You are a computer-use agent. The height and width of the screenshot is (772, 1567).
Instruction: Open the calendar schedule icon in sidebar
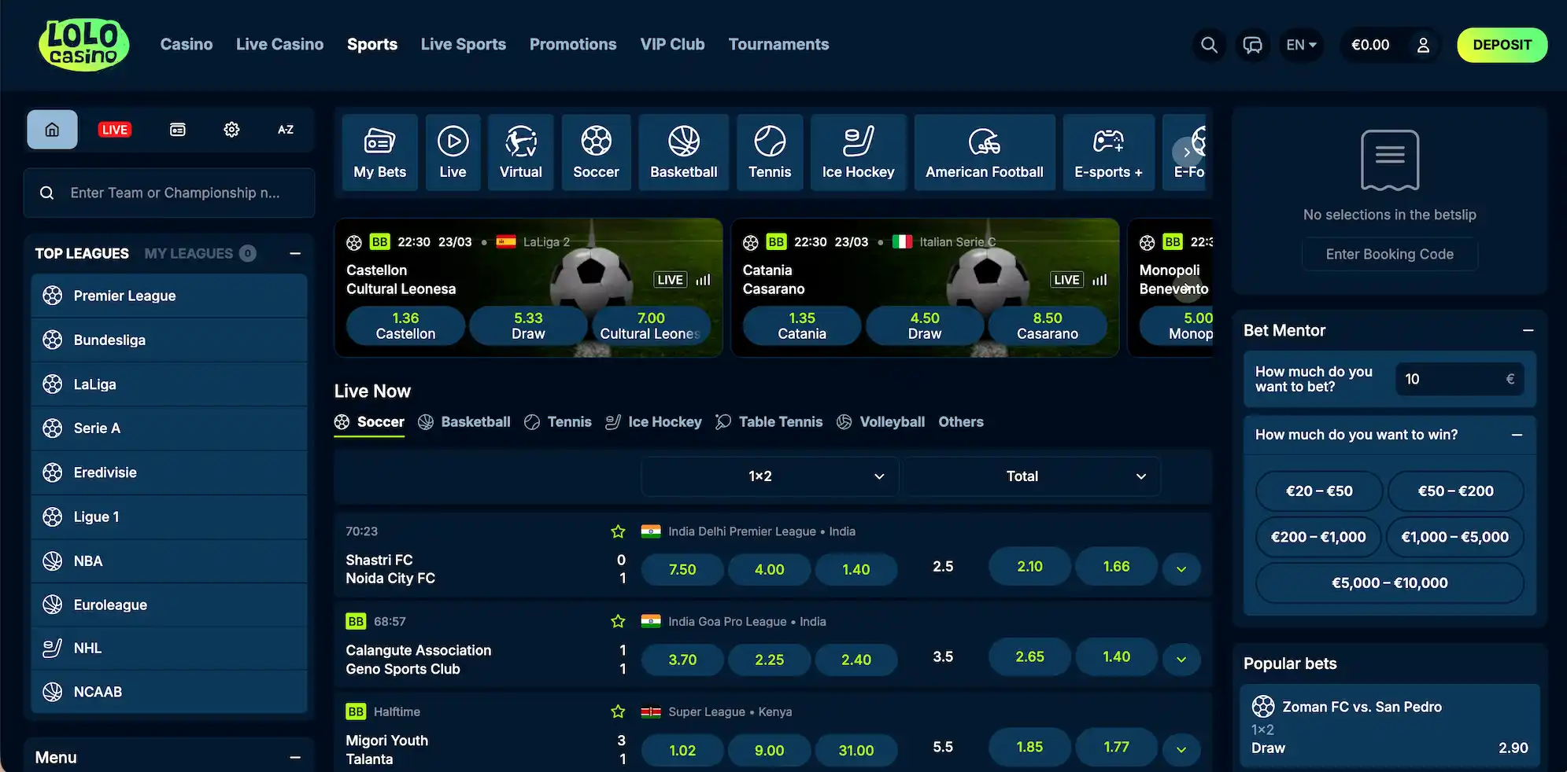(178, 130)
